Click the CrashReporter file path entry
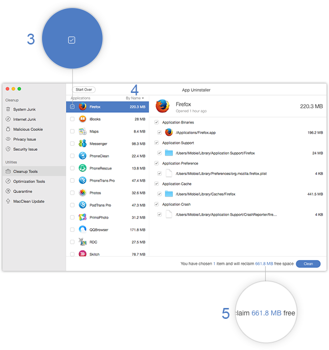 click(226, 215)
